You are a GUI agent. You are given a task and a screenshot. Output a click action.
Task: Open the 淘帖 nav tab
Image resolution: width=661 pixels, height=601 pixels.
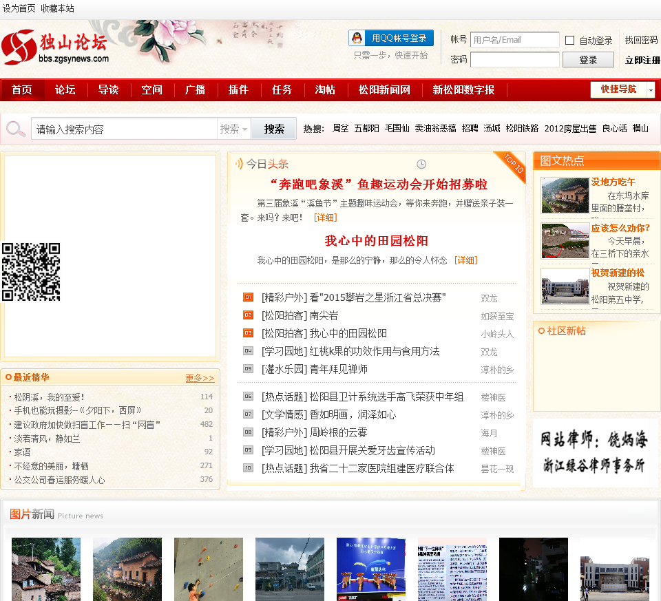(325, 89)
